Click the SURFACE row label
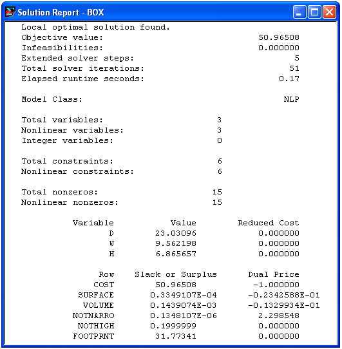 (x=96, y=295)
